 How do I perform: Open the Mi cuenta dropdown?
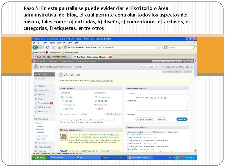(41, 61)
